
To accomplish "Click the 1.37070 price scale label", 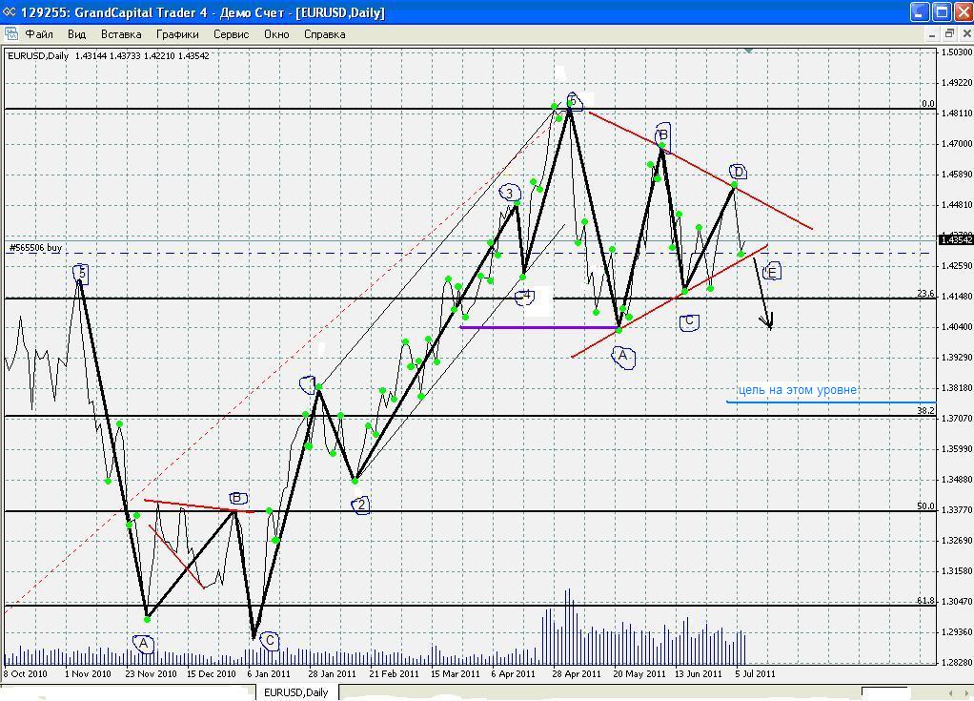I will pyautogui.click(x=957, y=419).
